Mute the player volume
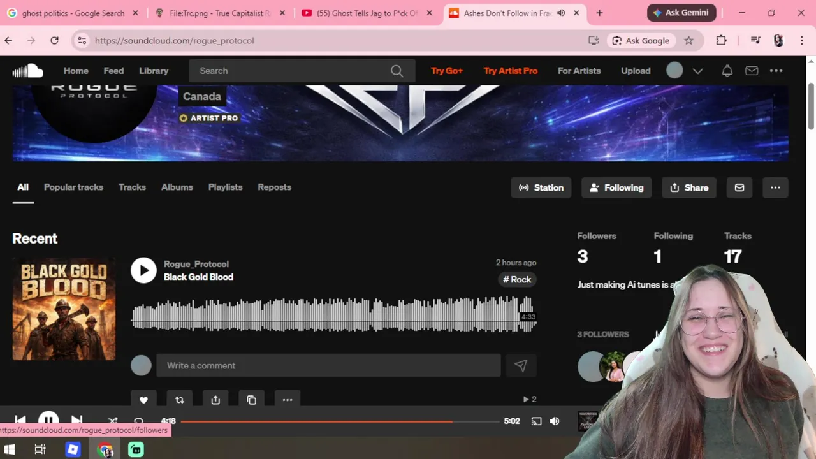The height and width of the screenshot is (459, 816). click(555, 421)
